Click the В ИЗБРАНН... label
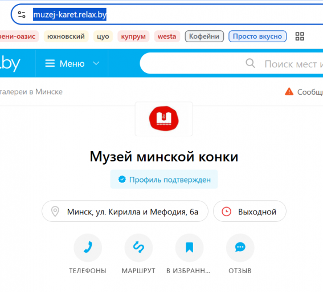 point(189,270)
